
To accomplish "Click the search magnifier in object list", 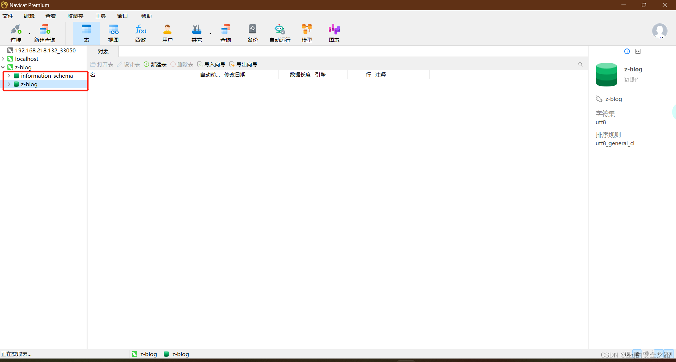I will point(580,64).
